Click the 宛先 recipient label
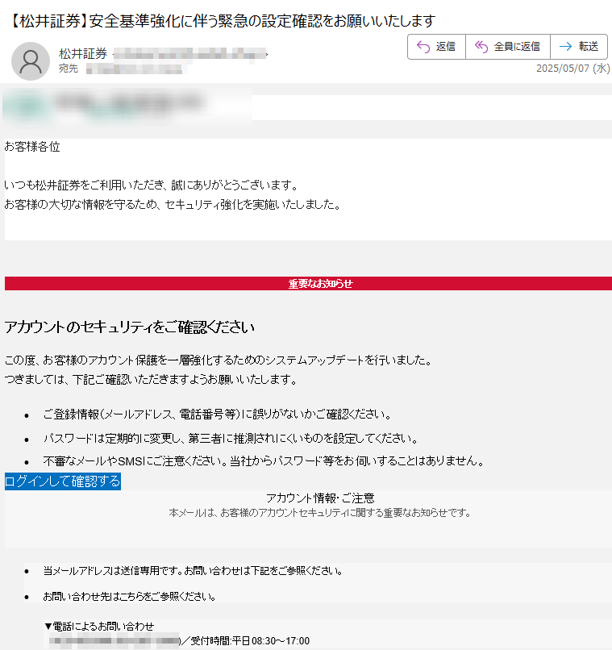The image size is (612, 650). tap(69, 69)
